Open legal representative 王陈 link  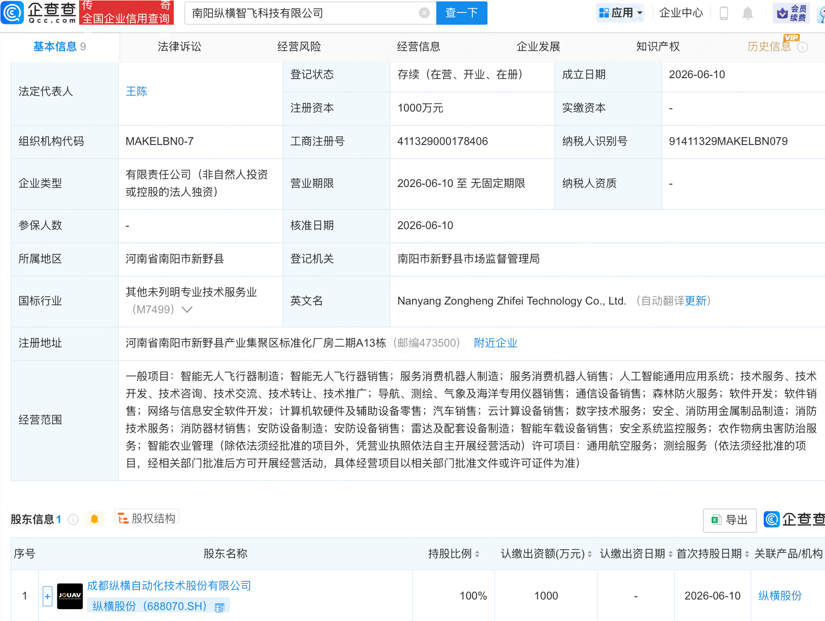(x=136, y=91)
